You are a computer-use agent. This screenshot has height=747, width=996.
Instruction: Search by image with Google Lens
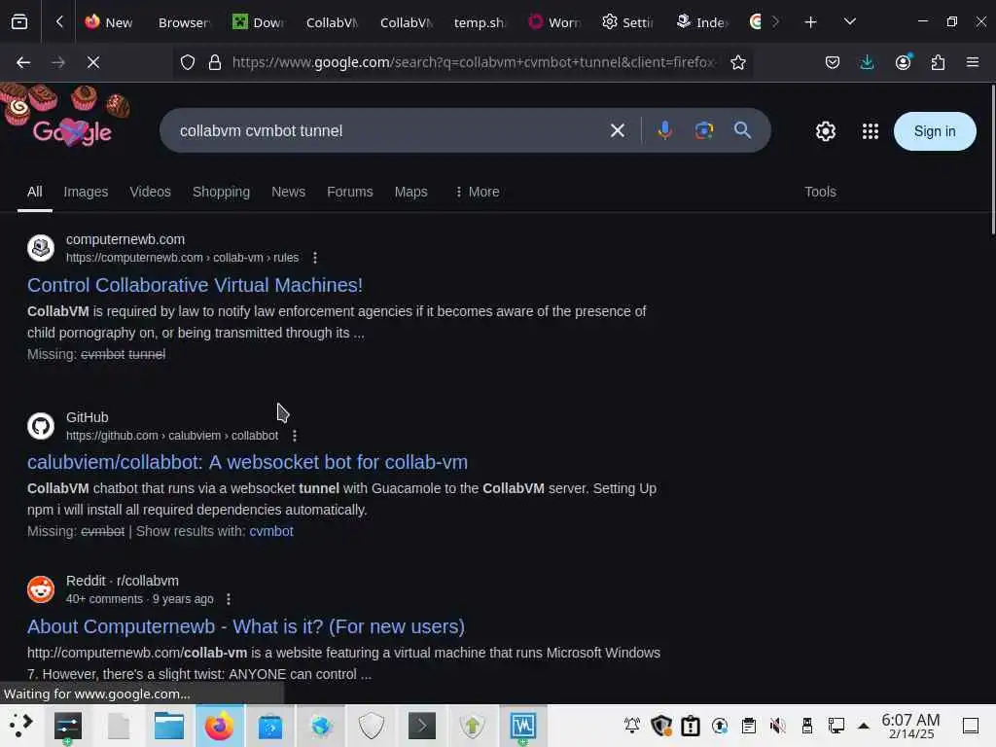(x=704, y=131)
